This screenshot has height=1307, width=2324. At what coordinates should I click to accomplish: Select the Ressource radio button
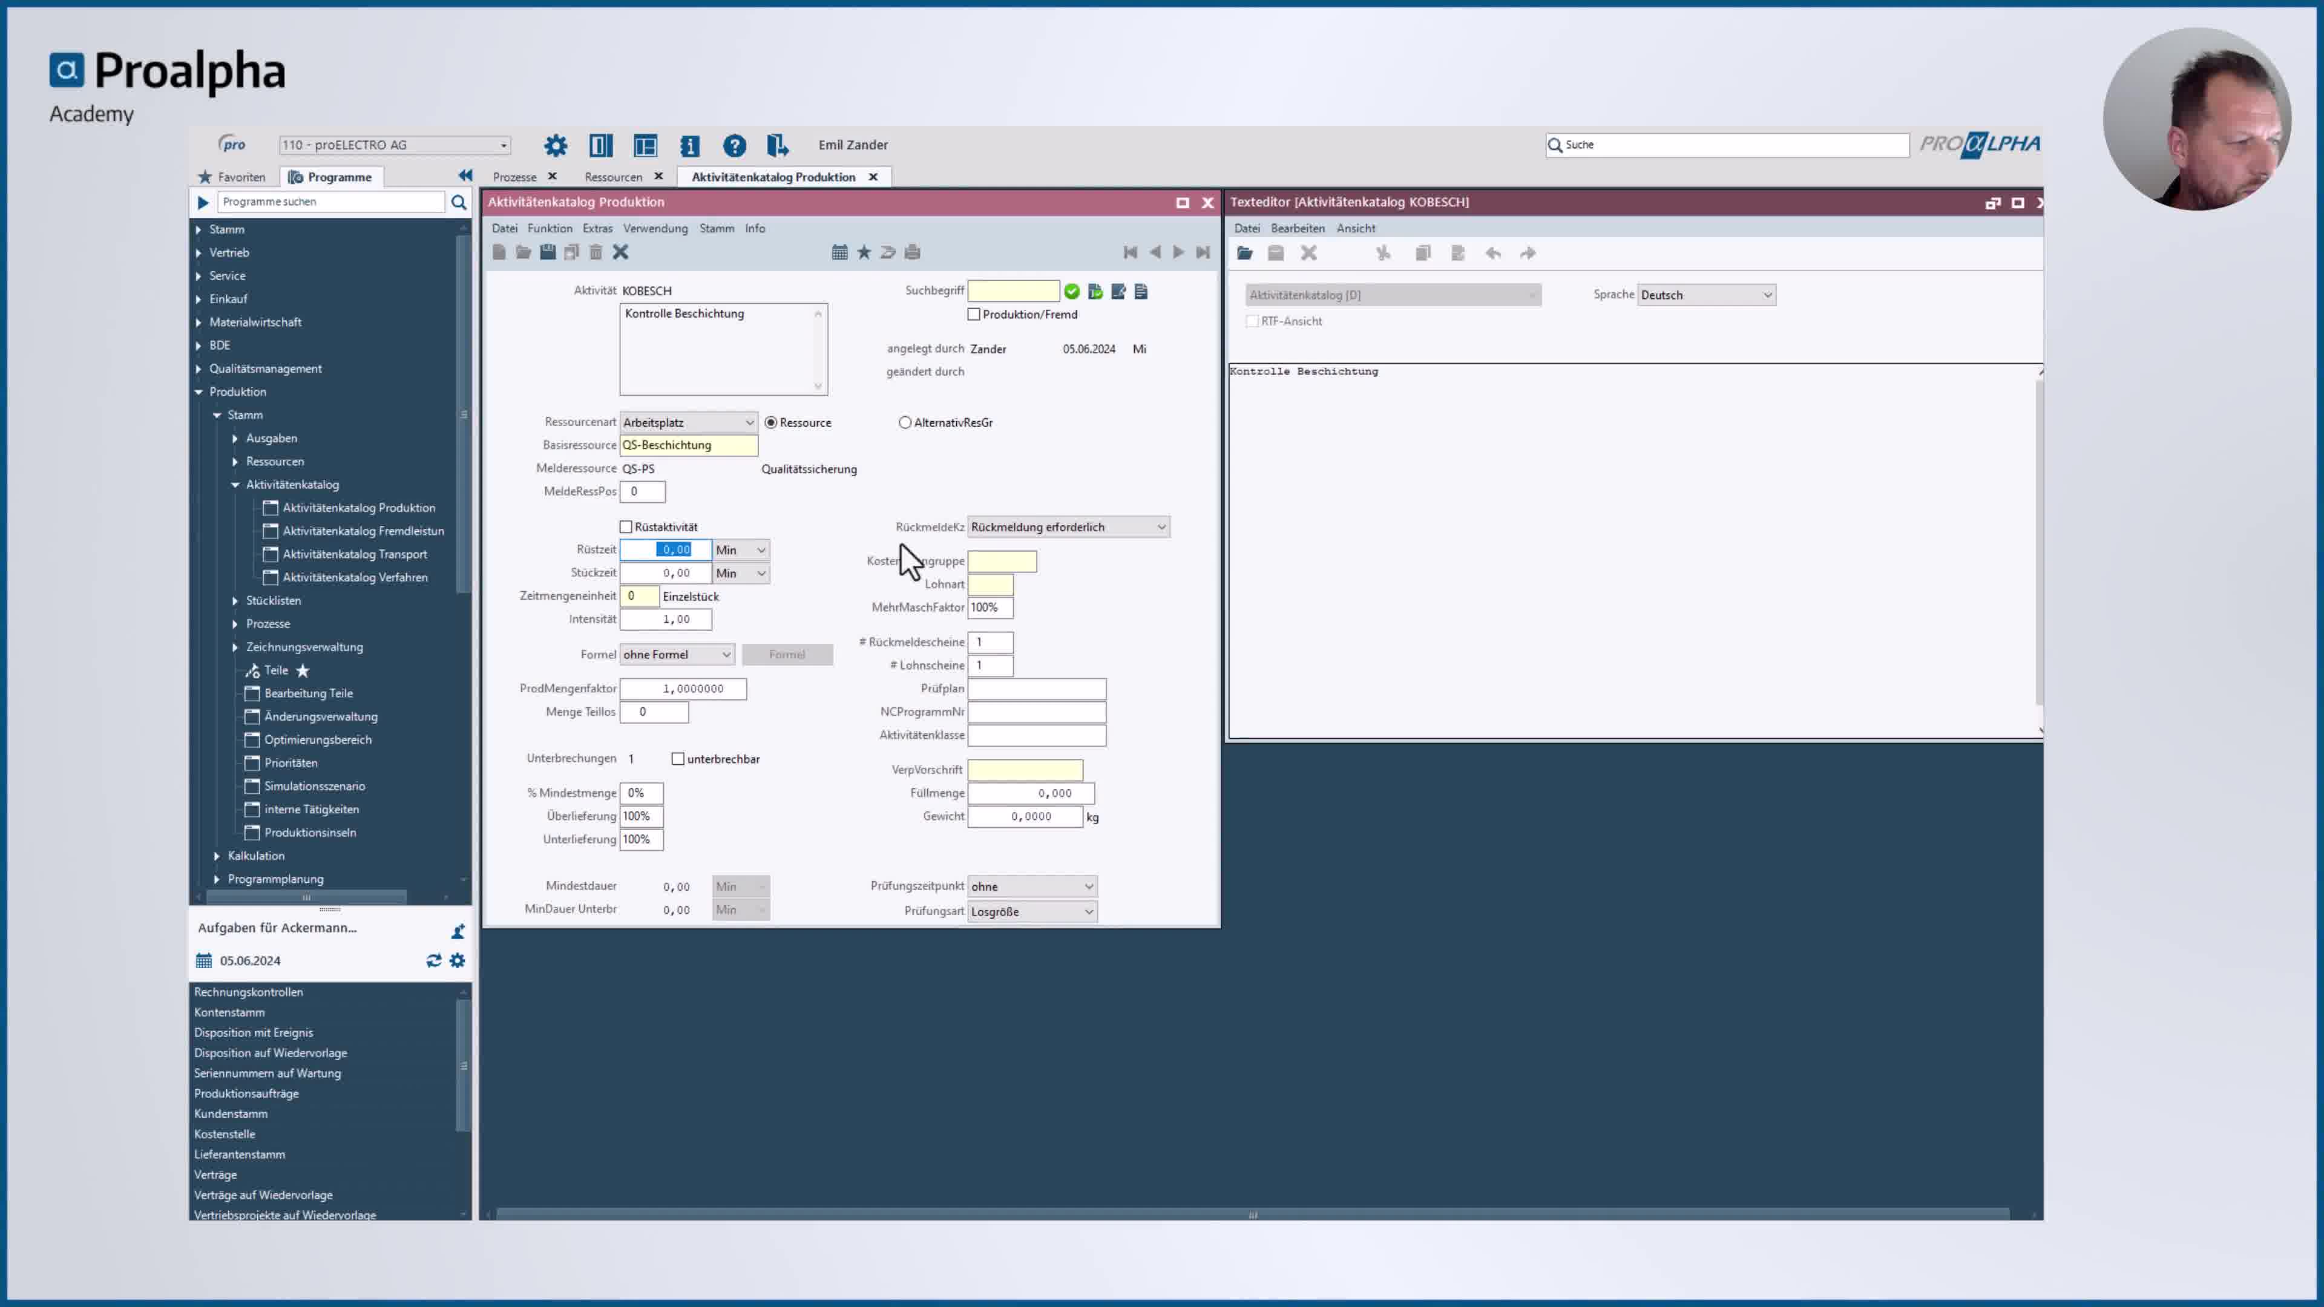pos(772,423)
